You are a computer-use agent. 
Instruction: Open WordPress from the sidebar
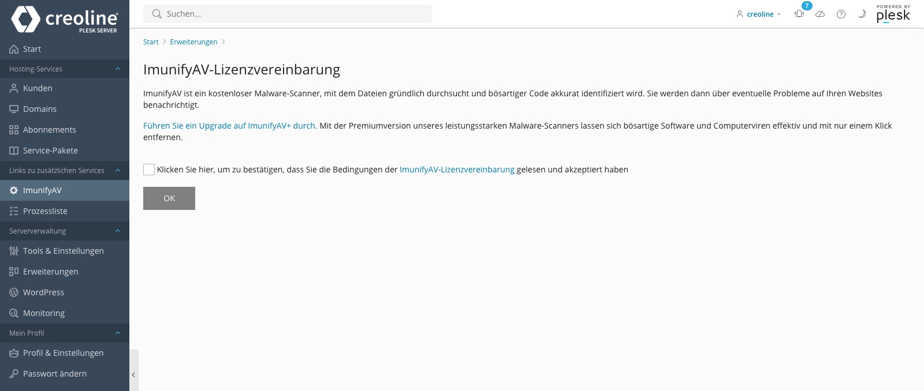tap(65, 292)
